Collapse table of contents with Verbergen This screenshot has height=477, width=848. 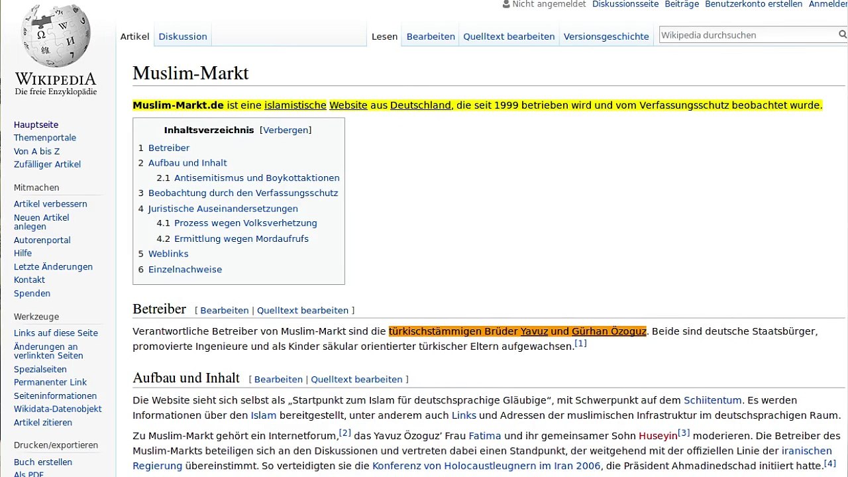pos(286,130)
